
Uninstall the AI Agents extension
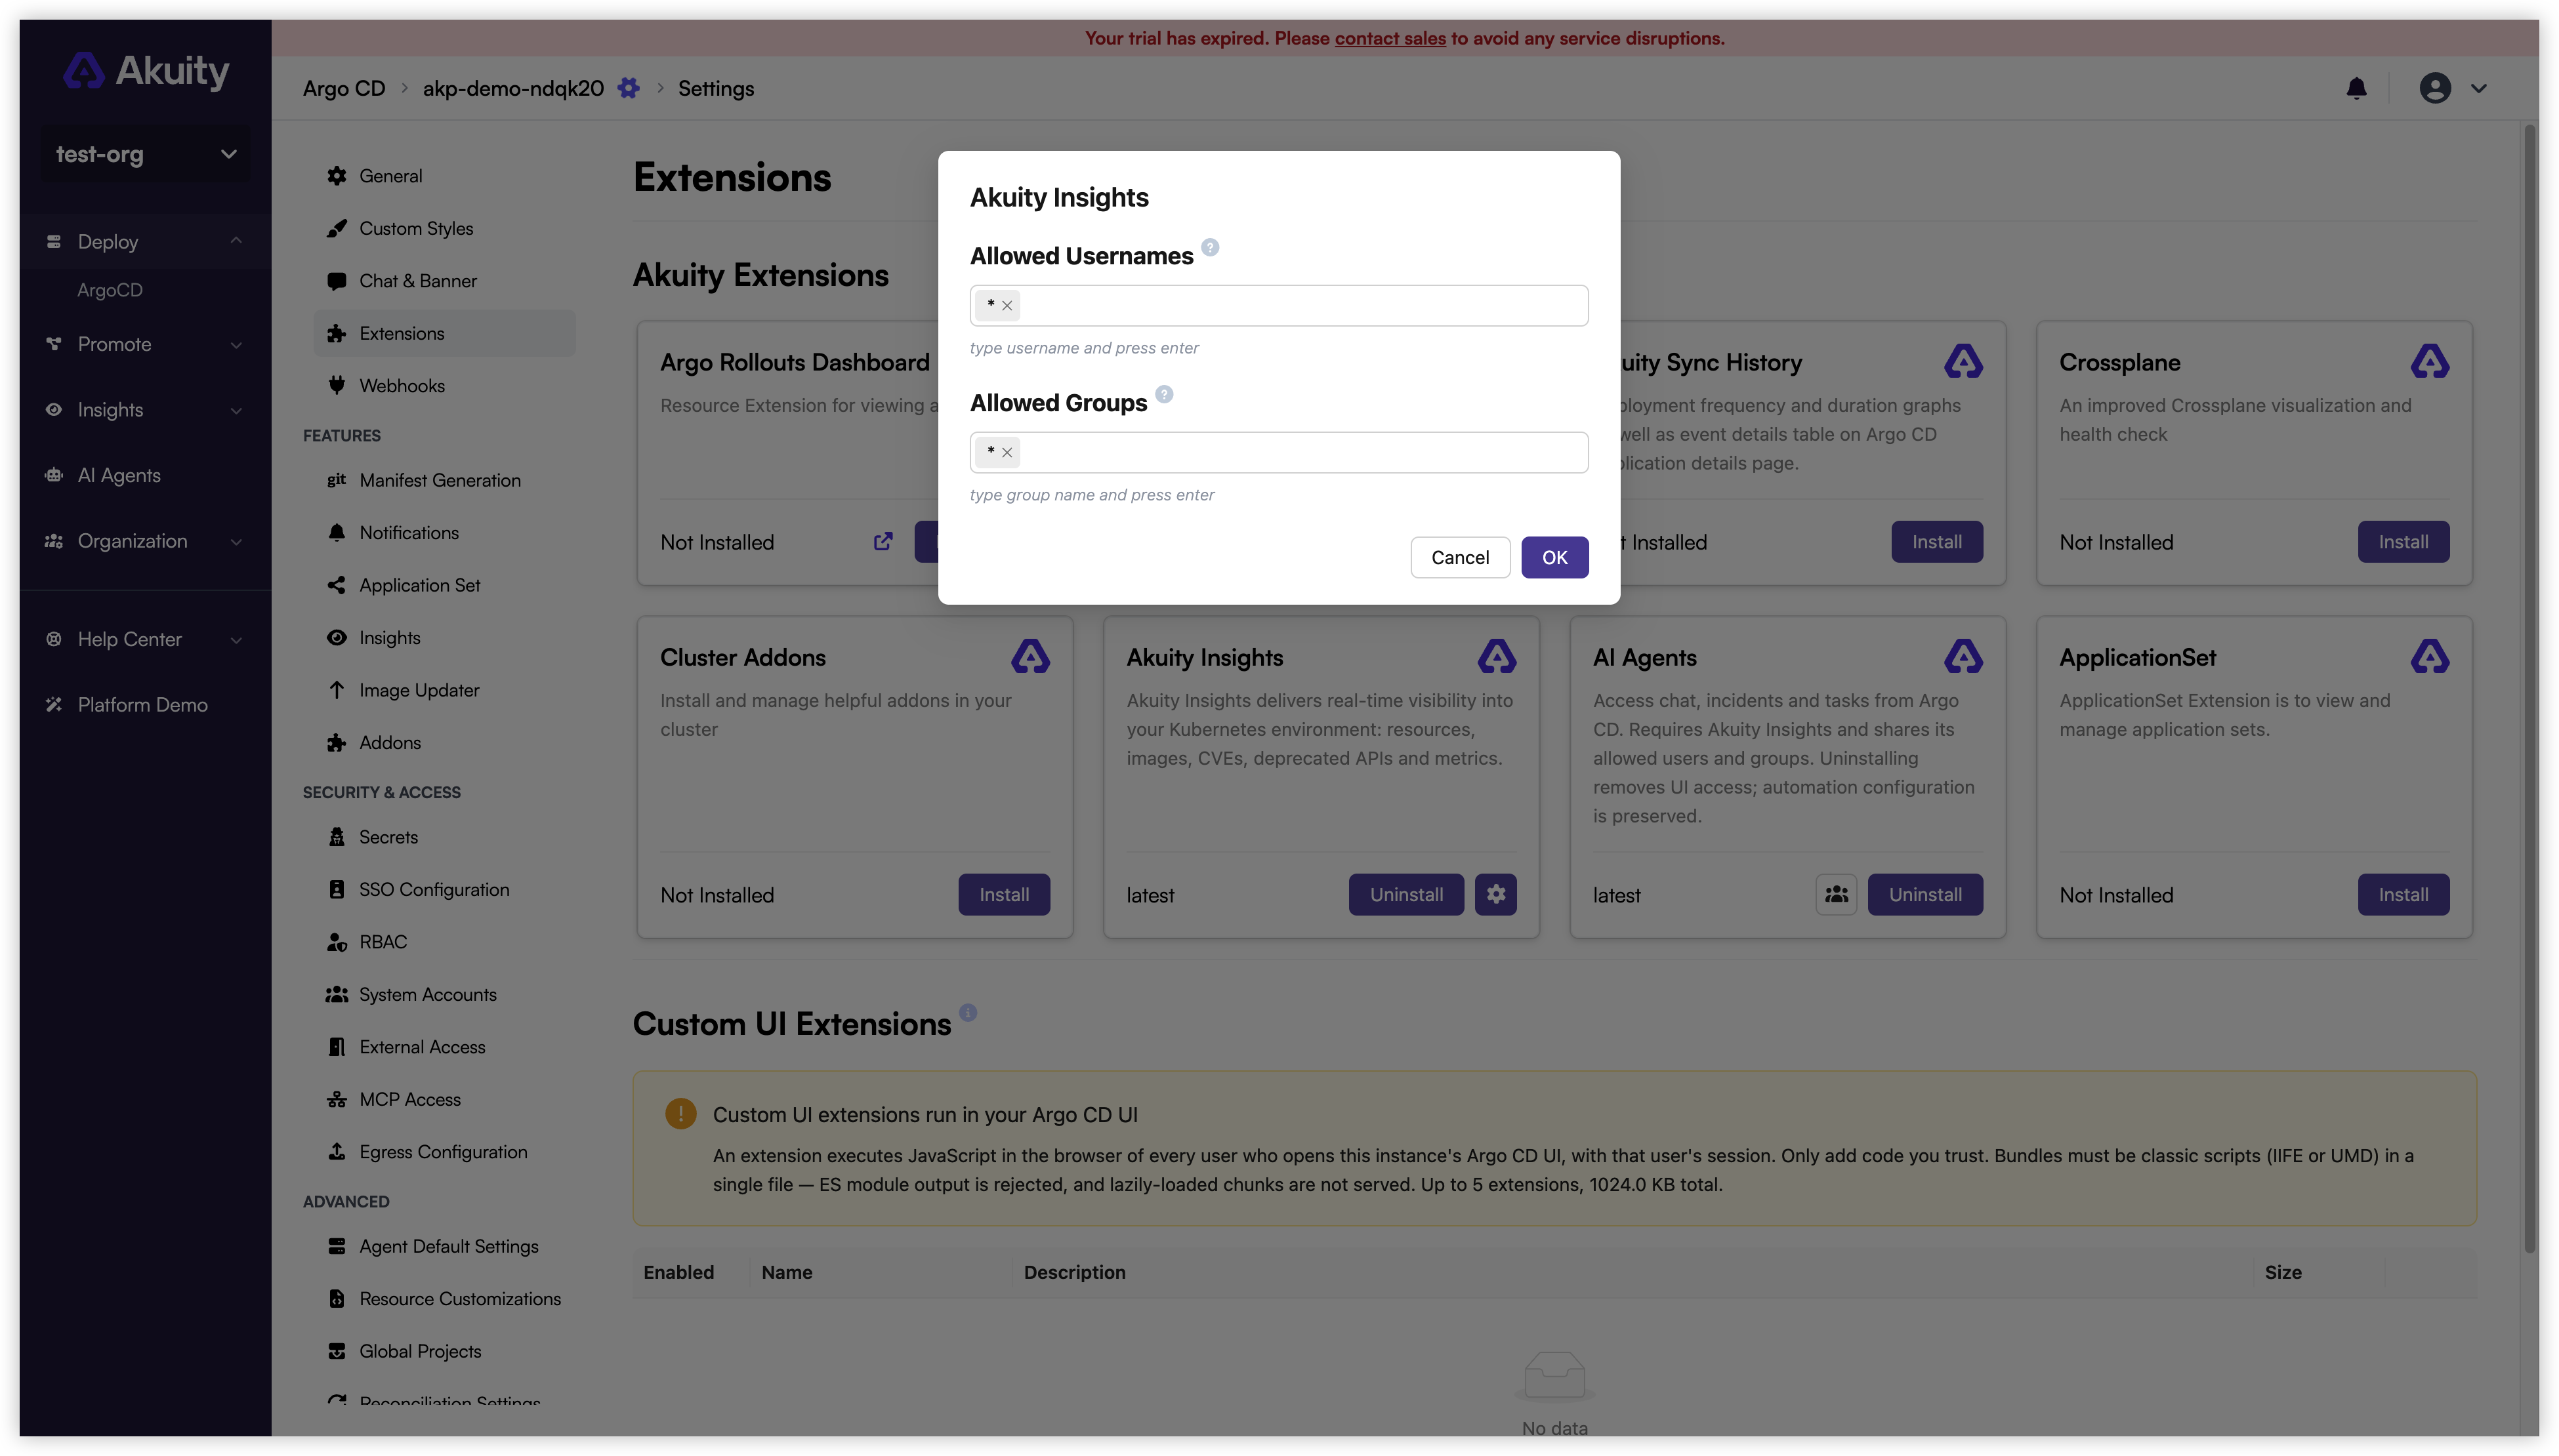point(1924,895)
